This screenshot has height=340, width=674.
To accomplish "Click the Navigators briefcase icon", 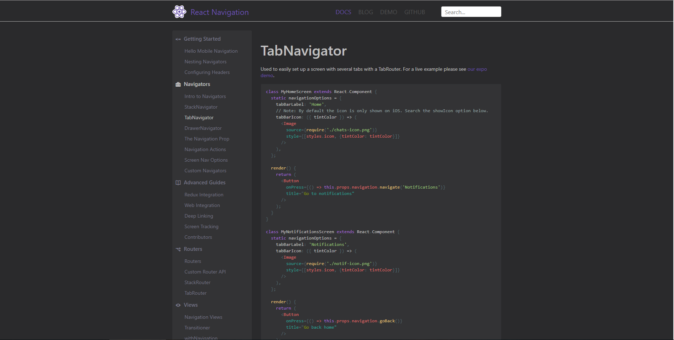I will (178, 84).
